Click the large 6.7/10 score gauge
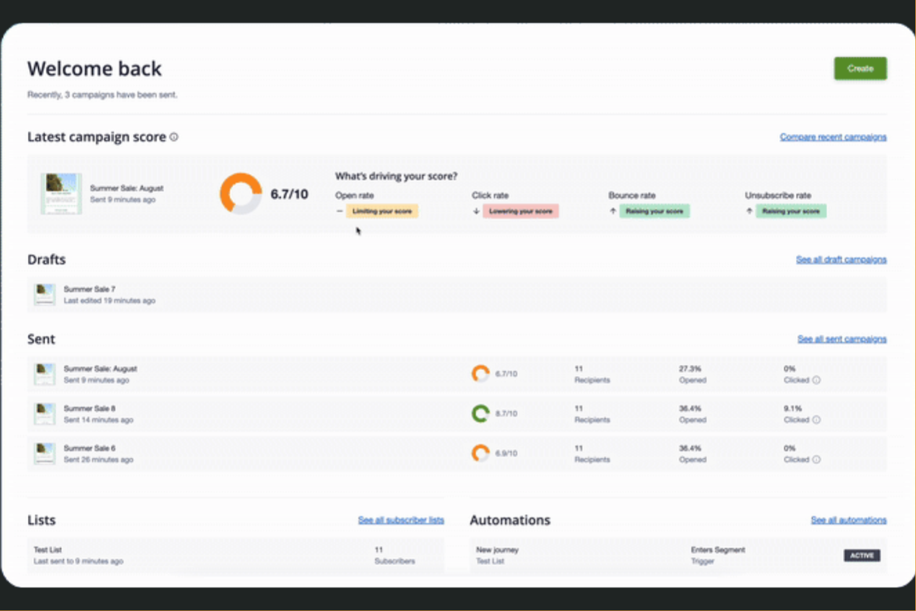 point(242,193)
